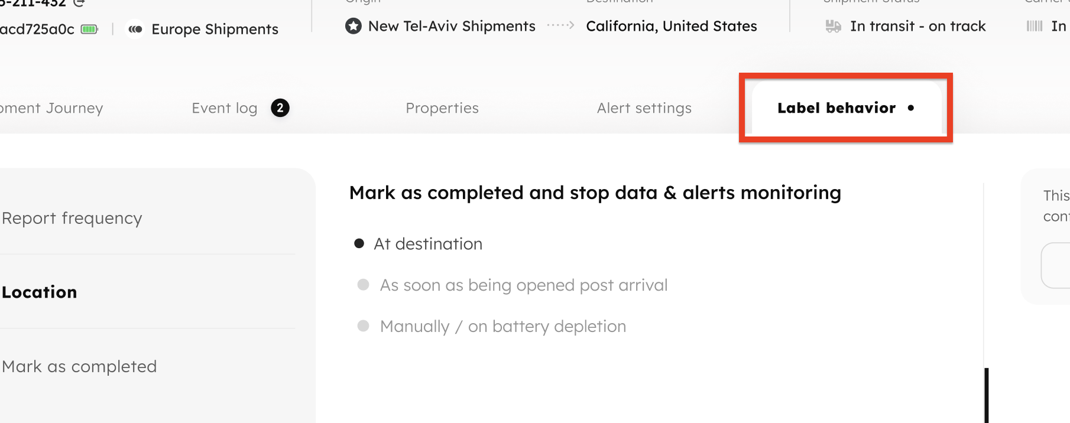This screenshot has width=1070, height=423.
Task: Click the star icon beside New Tel-Aviv Shipments
Action: [354, 26]
